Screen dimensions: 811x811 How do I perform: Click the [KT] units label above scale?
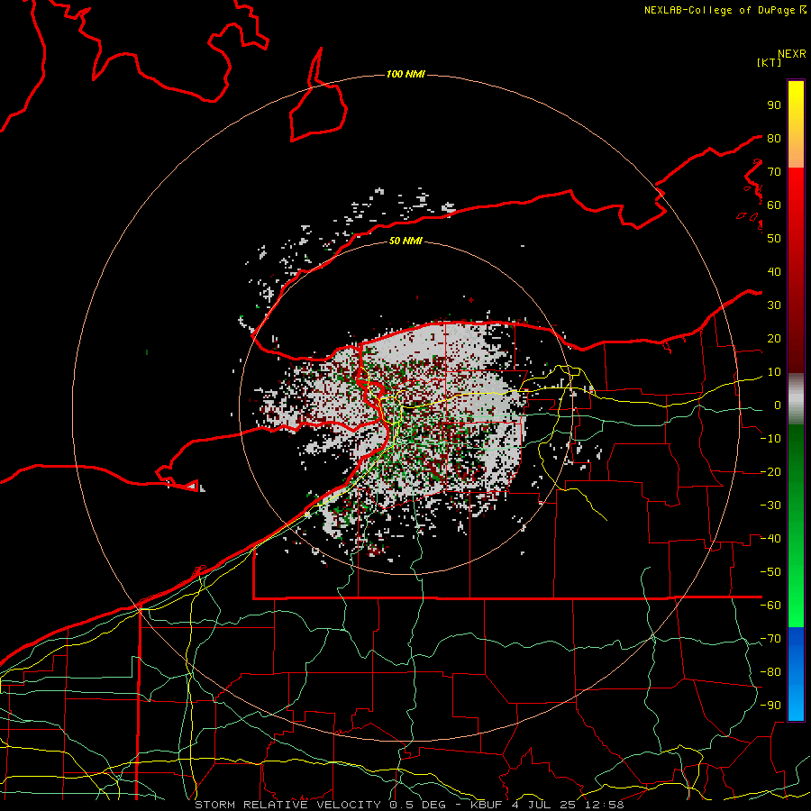769,62
